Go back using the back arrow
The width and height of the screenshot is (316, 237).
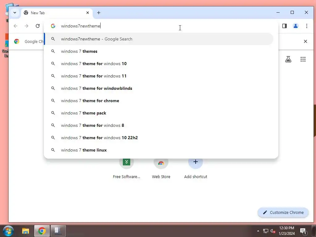point(15,26)
